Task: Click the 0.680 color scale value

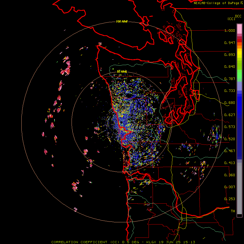Action: [x=230, y=103]
